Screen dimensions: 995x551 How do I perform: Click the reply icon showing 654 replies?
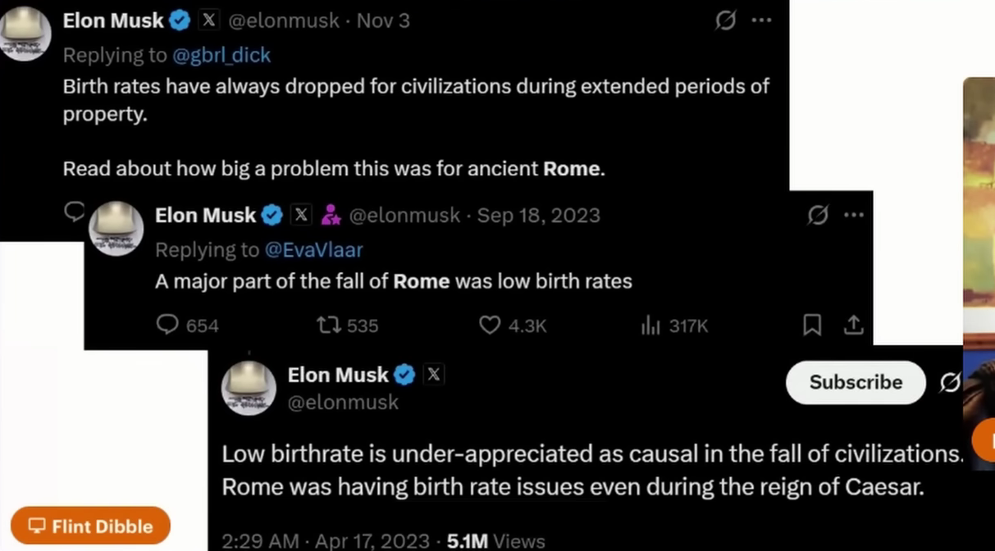[x=167, y=326]
